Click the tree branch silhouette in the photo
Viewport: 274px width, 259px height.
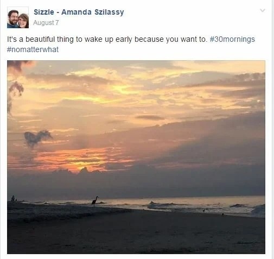pos(15,88)
